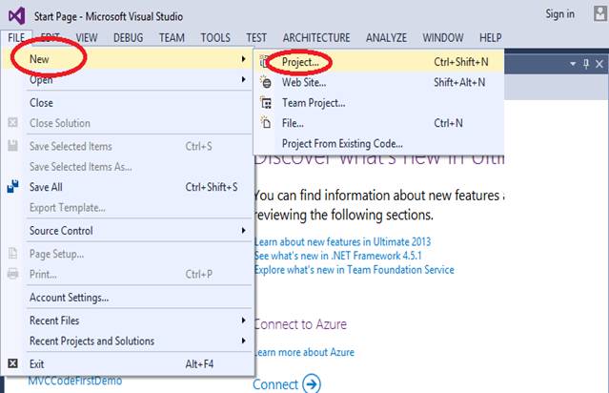
Task: Click the Connect arrow circle icon
Action: click(311, 384)
